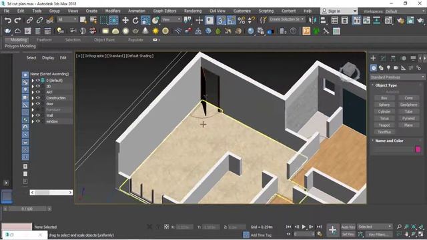Switch to the Freeform ribbon tab
427x240 pixels.
(44, 40)
